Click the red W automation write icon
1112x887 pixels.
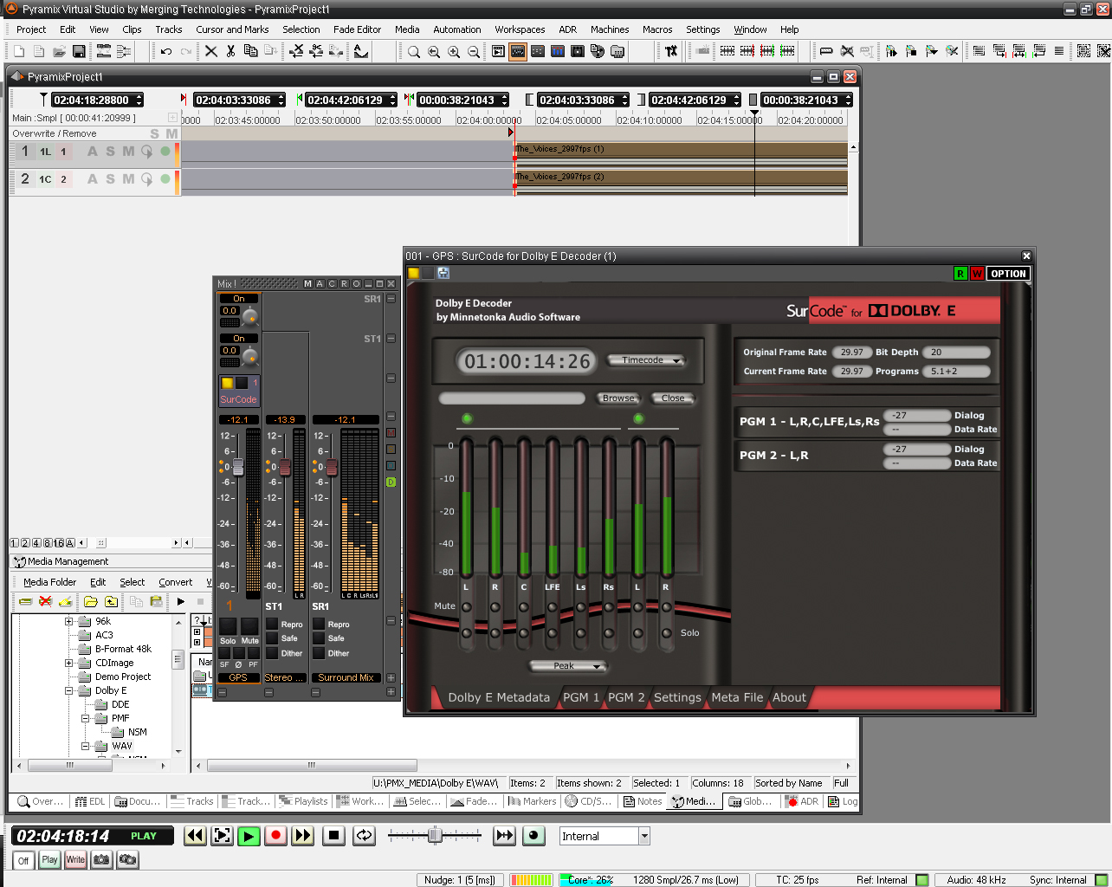tap(976, 274)
